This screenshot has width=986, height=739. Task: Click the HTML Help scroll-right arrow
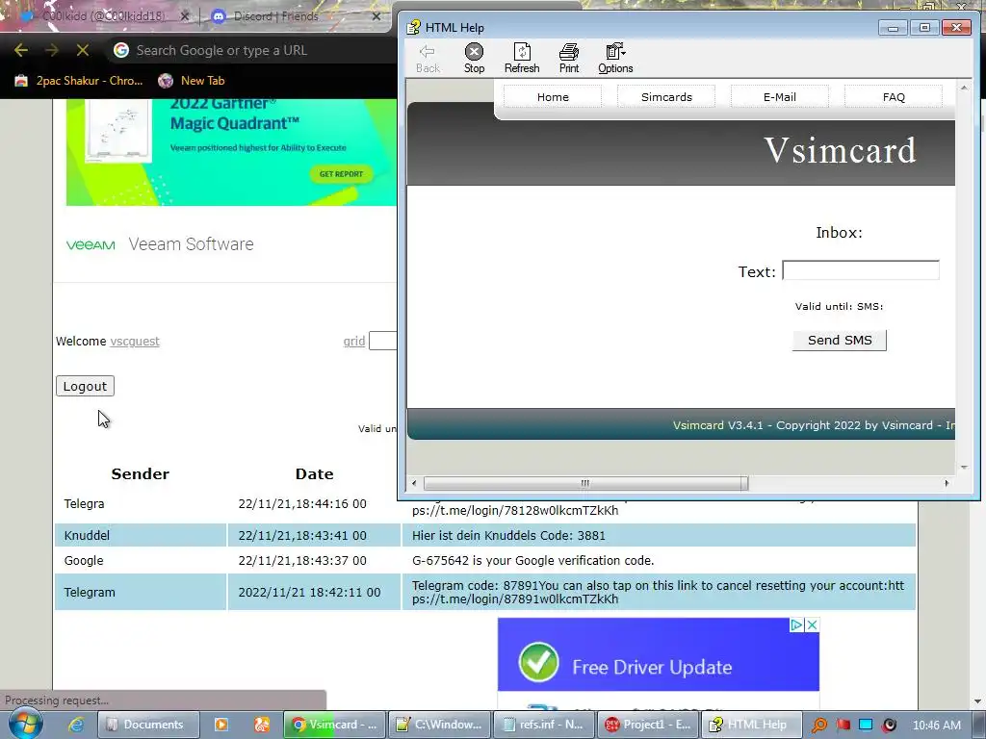click(x=947, y=483)
